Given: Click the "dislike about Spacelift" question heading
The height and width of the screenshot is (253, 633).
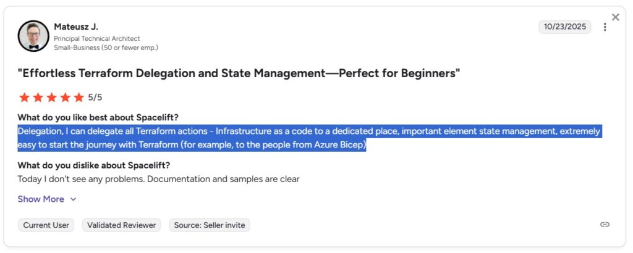Looking at the screenshot, I should pos(93,165).
